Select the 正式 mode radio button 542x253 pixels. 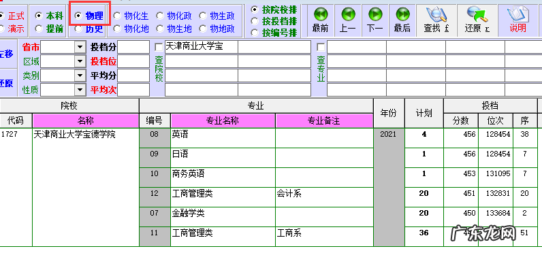coord(2,16)
